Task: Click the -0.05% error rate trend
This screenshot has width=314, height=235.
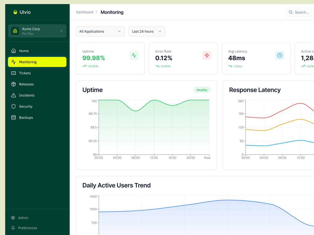Action: (163, 66)
